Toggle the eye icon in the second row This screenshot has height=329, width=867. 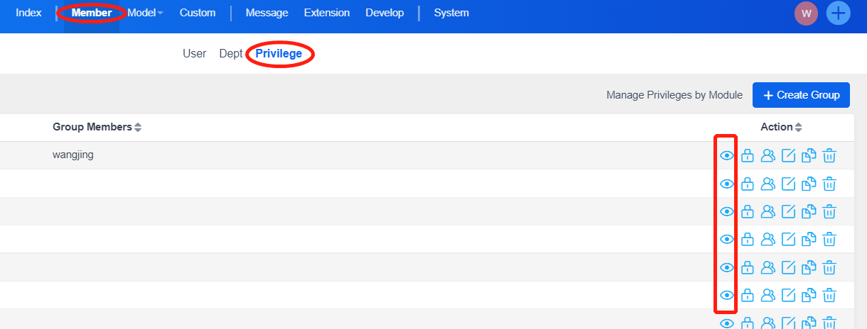pyautogui.click(x=726, y=184)
